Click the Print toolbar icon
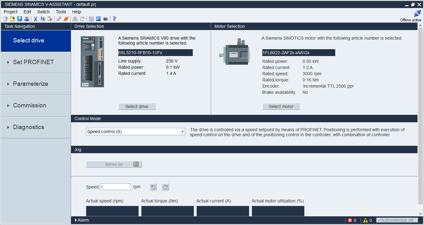The height and width of the screenshot is (225, 424). point(27,19)
